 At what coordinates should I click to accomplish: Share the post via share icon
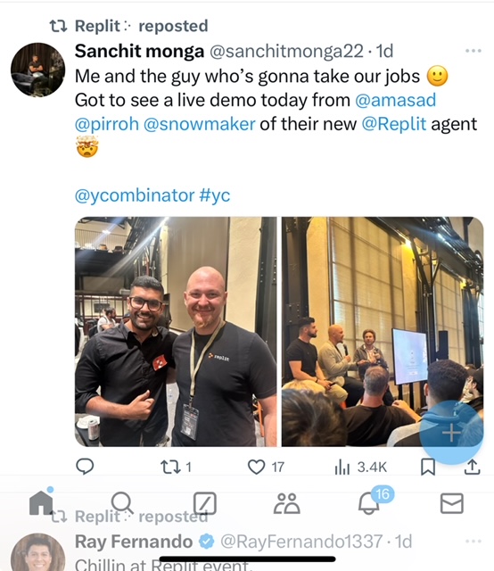[x=473, y=467]
